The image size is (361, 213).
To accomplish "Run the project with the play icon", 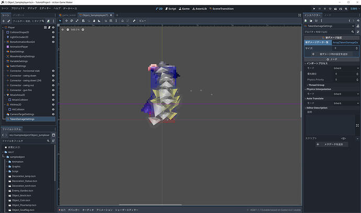I will pos(314,9).
